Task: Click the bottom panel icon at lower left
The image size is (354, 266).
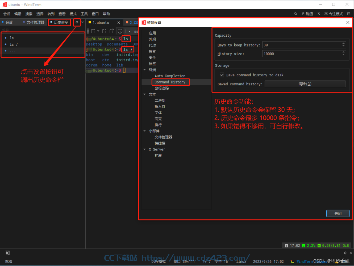Action: (x=7, y=253)
